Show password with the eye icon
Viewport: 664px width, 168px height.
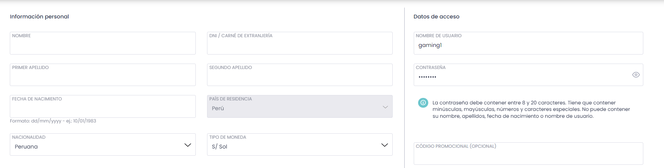(636, 75)
